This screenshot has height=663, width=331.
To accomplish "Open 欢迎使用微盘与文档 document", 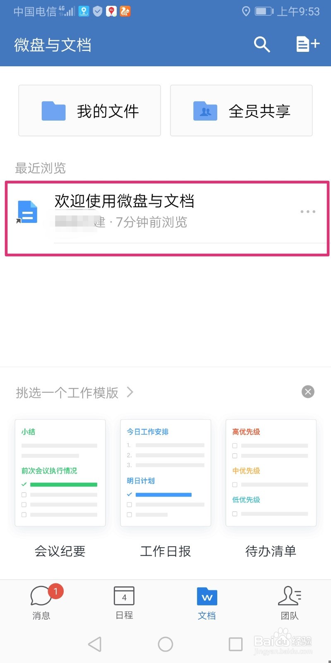I will (x=124, y=201).
